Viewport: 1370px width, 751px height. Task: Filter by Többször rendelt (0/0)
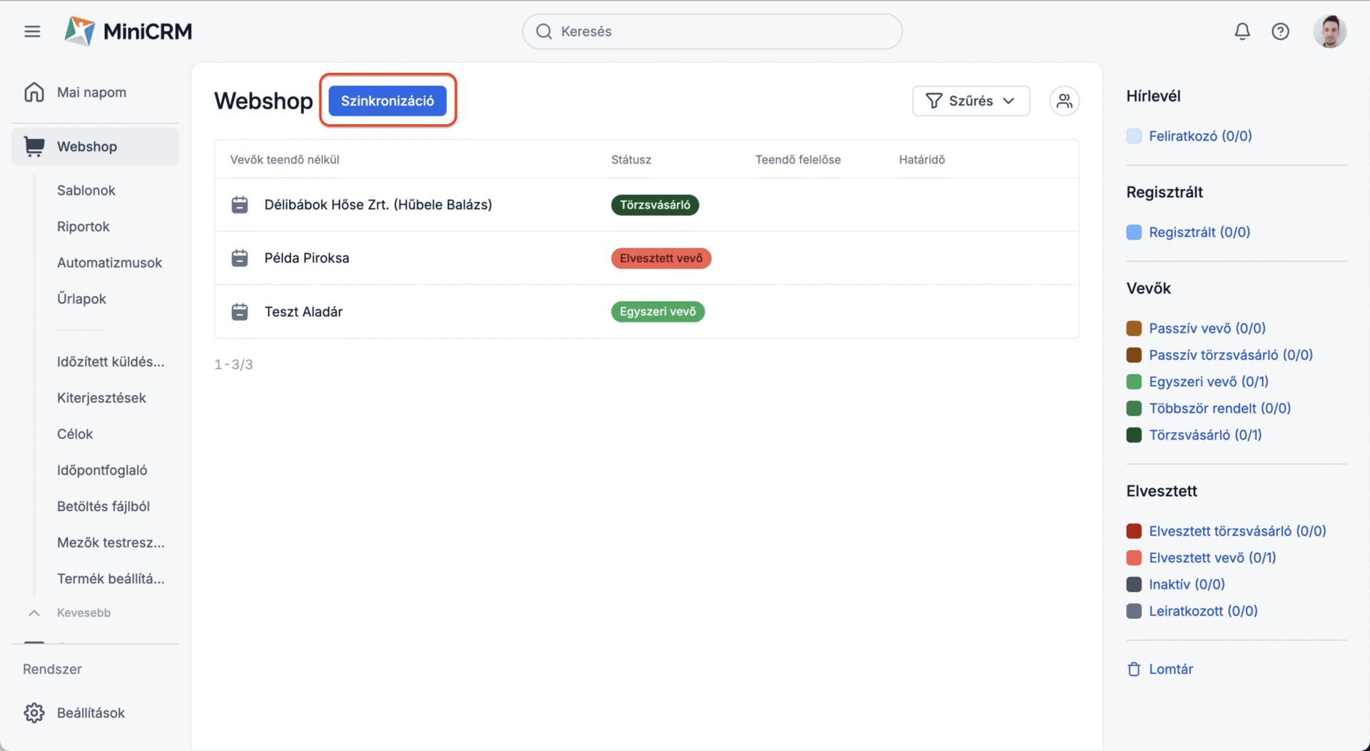point(1220,408)
